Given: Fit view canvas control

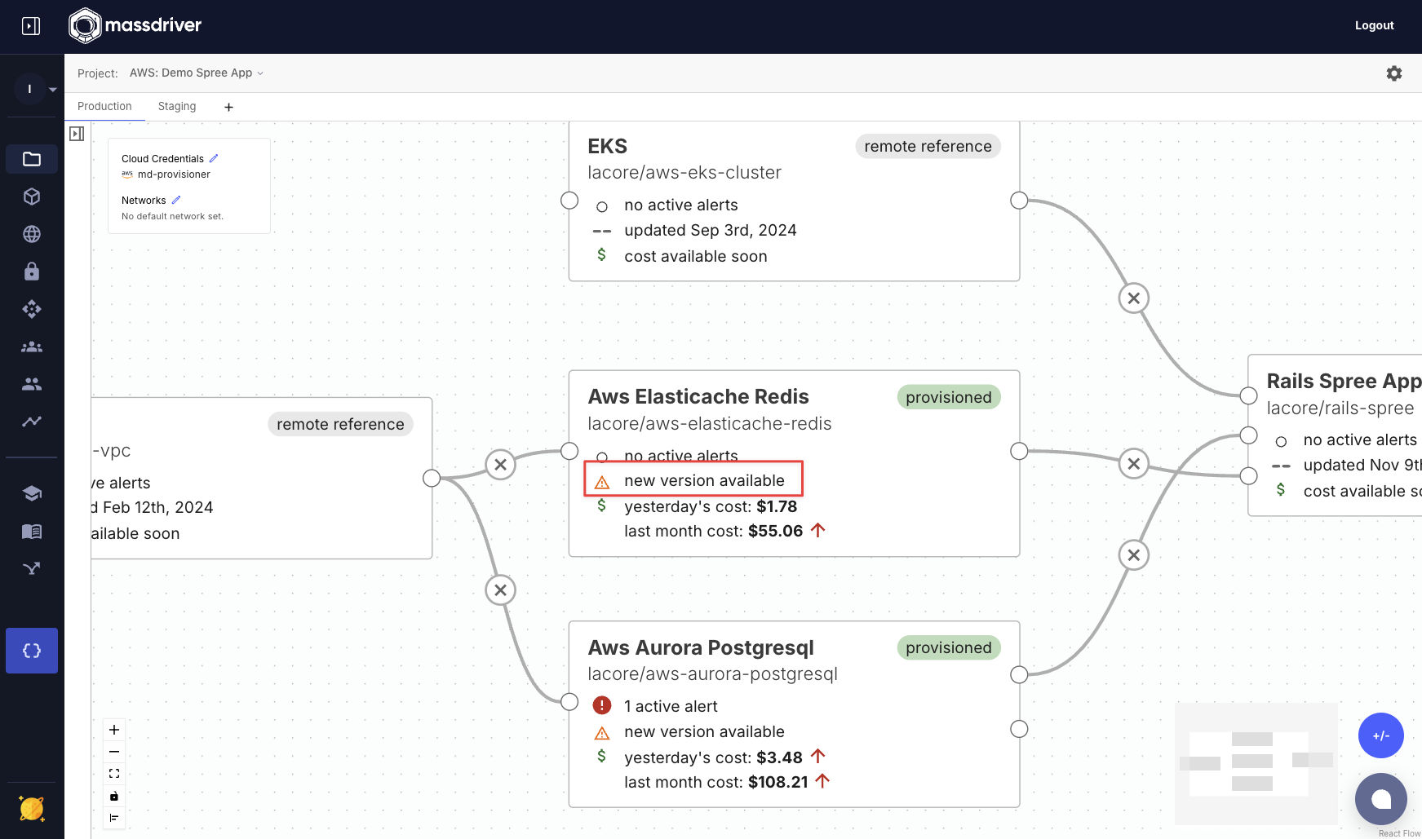Looking at the screenshot, I should (114, 774).
